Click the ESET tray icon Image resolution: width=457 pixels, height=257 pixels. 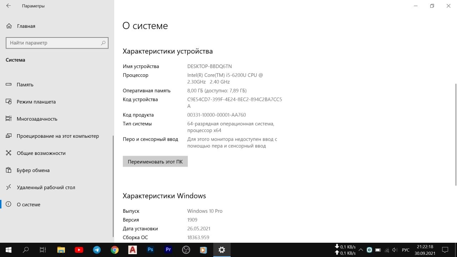coord(370,250)
